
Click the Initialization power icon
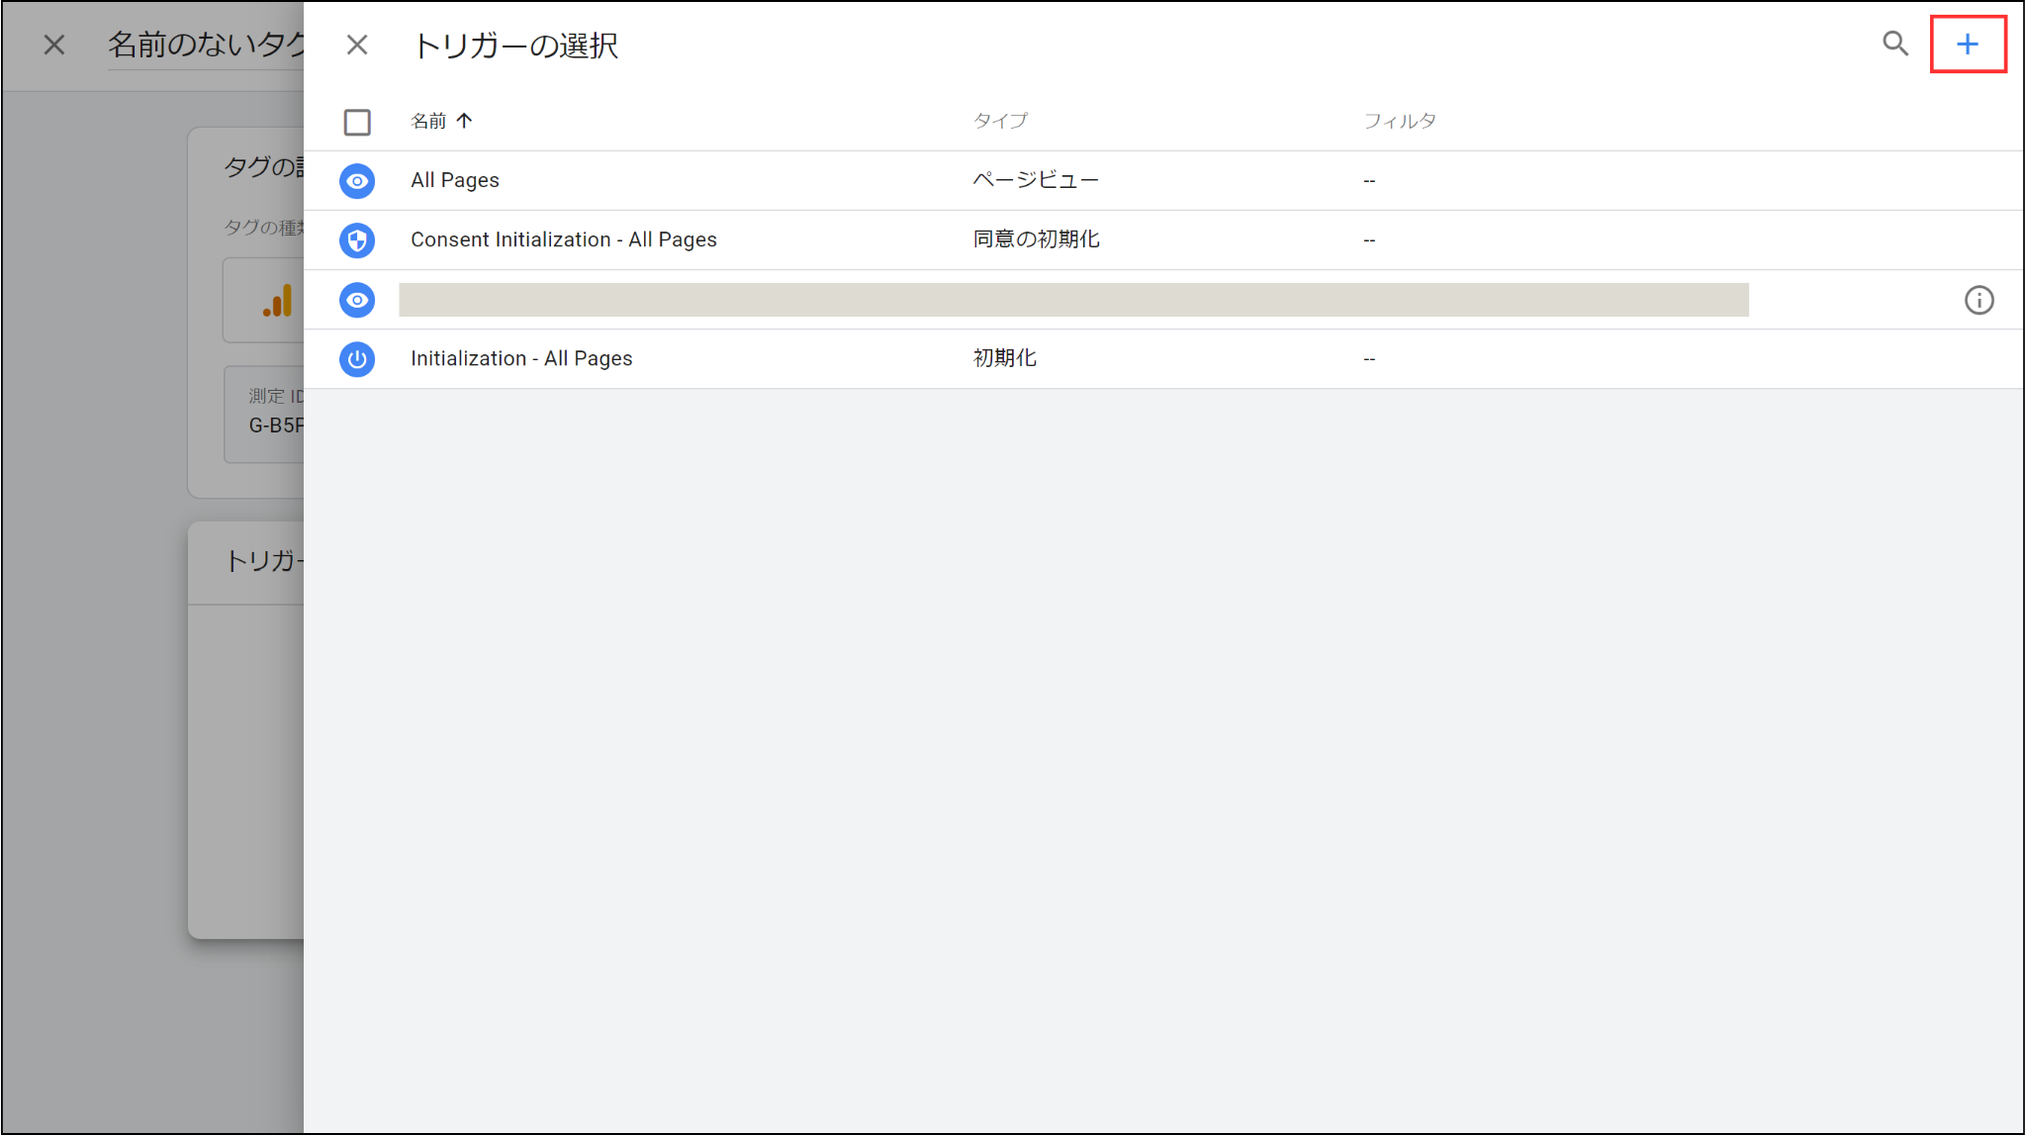[x=357, y=359]
